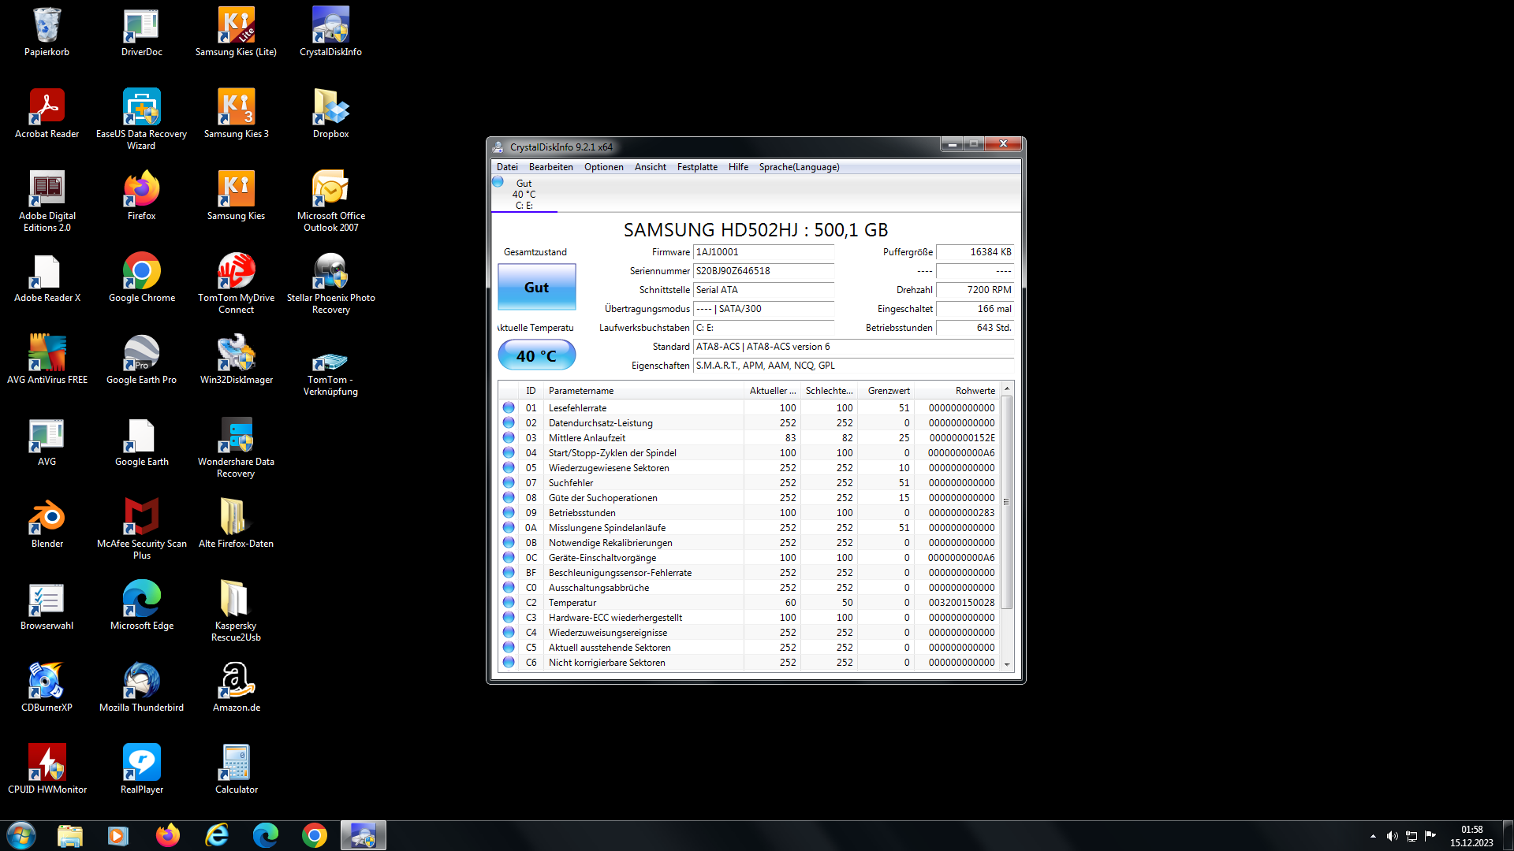Open the Optionen menu
This screenshot has width=1514, height=851.
point(603,167)
